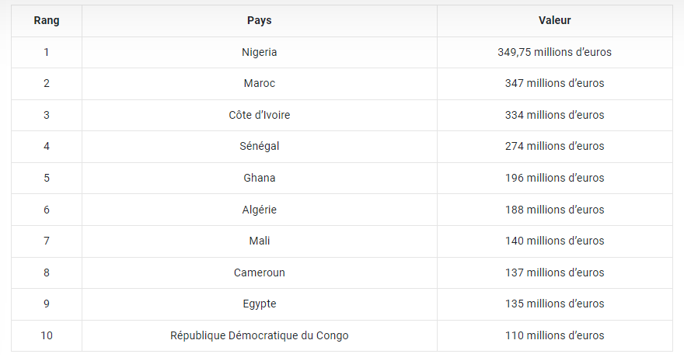Select the Sénégal country cell
This screenshot has width=684, height=361.
click(260, 146)
